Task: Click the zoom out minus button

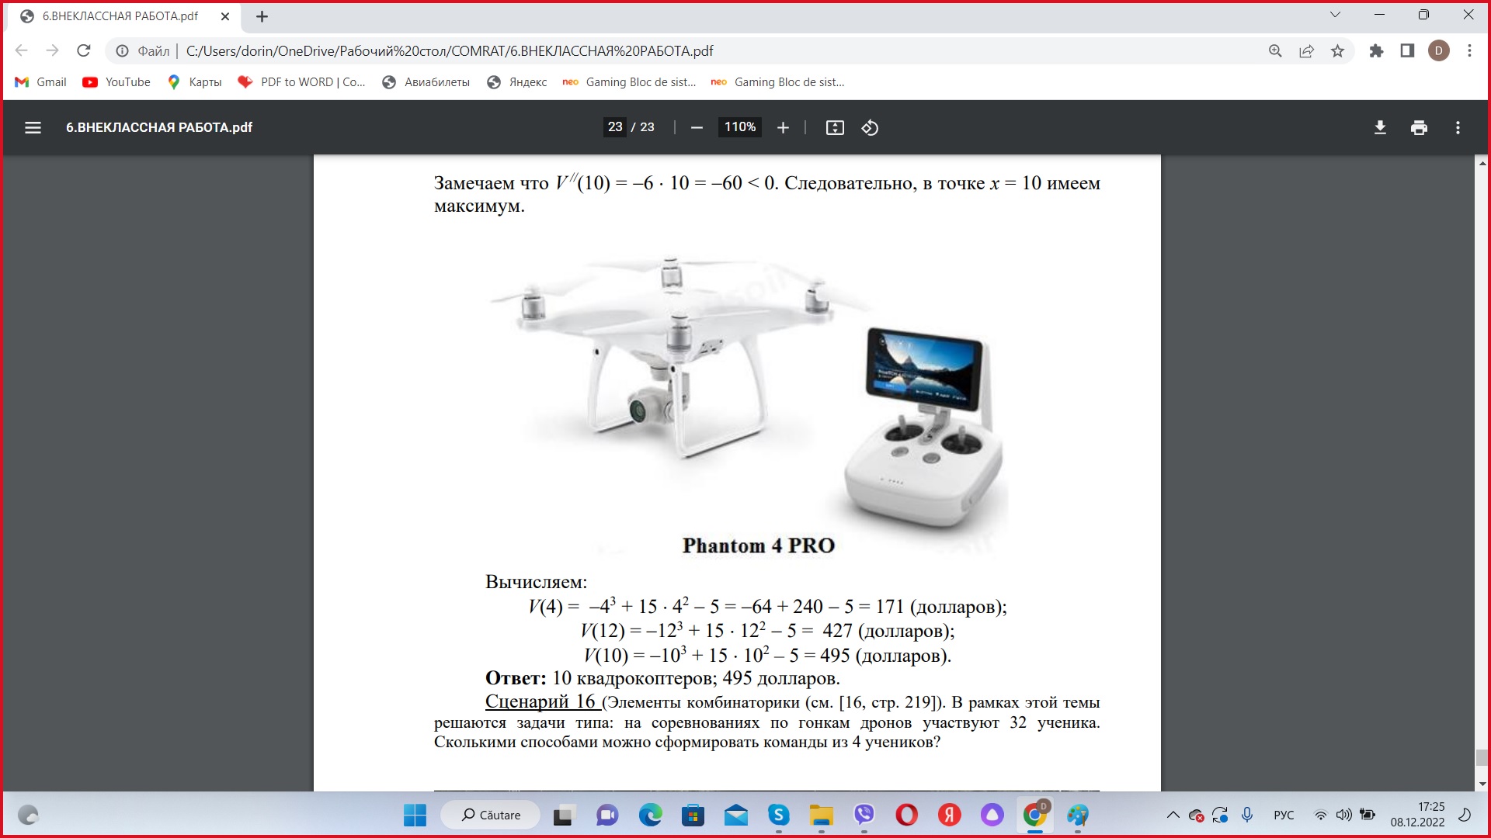Action: [x=697, y=128]
